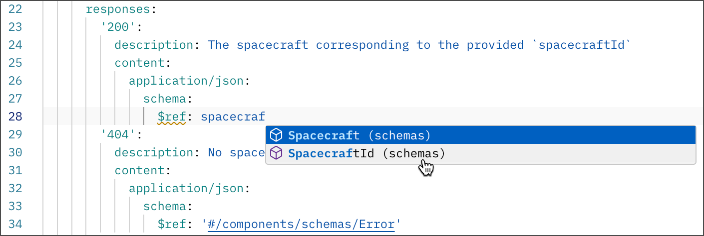
Task: Click the description key on line 24
Action: pyautogui.click(x=153, y=45)
